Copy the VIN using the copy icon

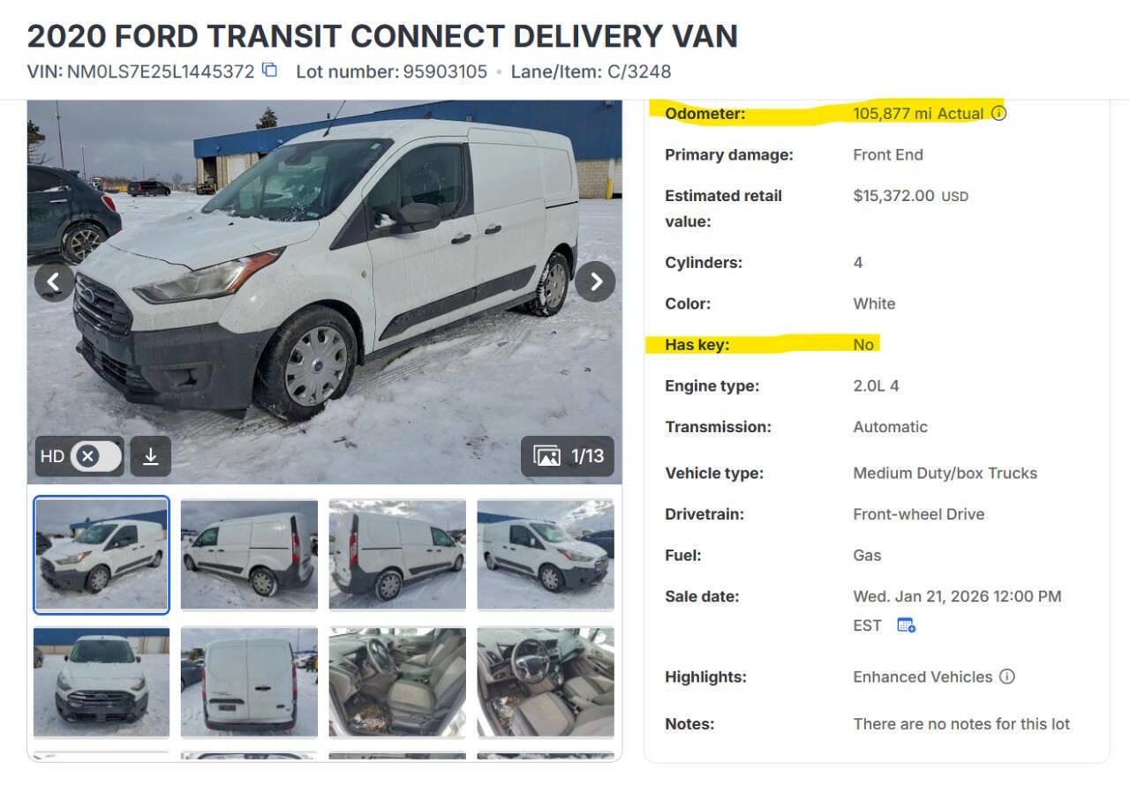pos(268,71)
